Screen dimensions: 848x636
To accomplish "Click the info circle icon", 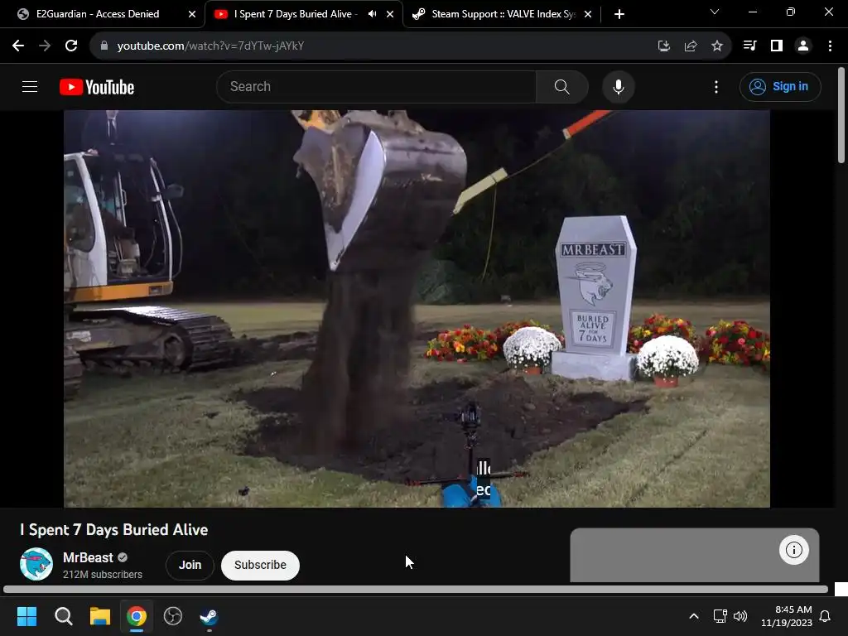I will click(x=793, y=550).
